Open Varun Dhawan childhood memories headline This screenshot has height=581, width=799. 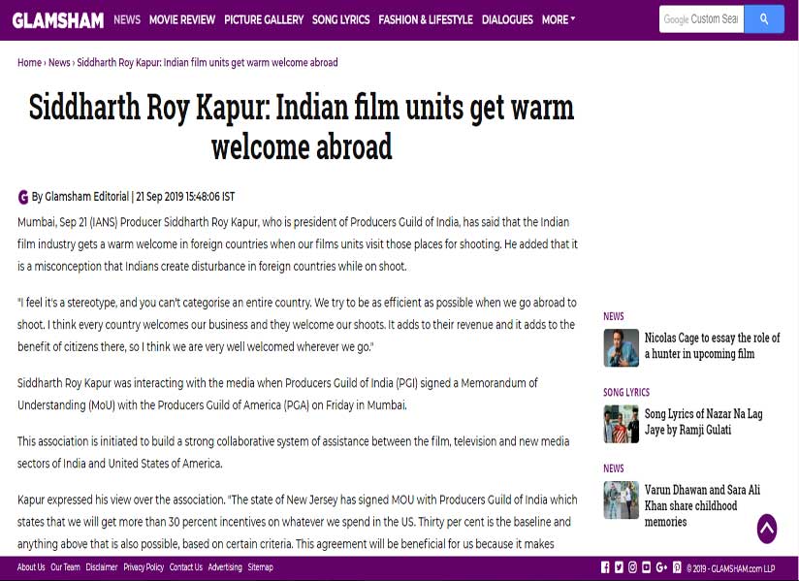702,505
